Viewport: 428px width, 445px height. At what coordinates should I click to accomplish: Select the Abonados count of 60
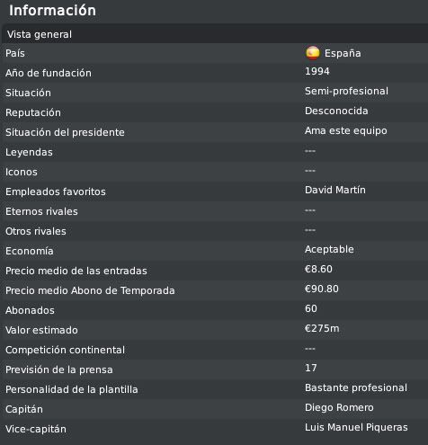311,308
